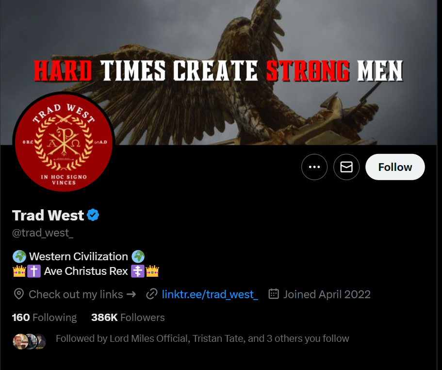Viewport: 442px width, 370px height.
Task: Click the location pin icon
Action: [x=19, y=294]
